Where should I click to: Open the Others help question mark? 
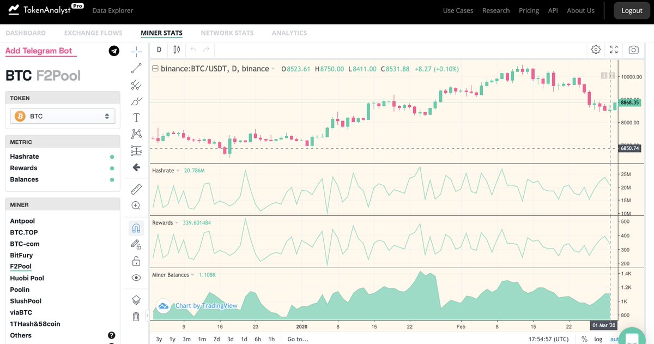click(112, 335)
